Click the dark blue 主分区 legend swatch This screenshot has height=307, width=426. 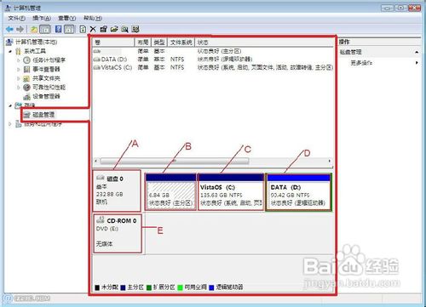123,287
